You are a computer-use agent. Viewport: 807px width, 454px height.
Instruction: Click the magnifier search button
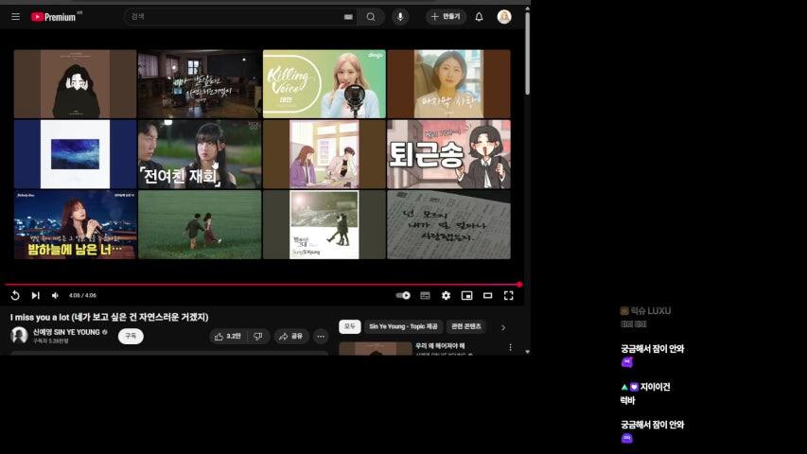371,17
